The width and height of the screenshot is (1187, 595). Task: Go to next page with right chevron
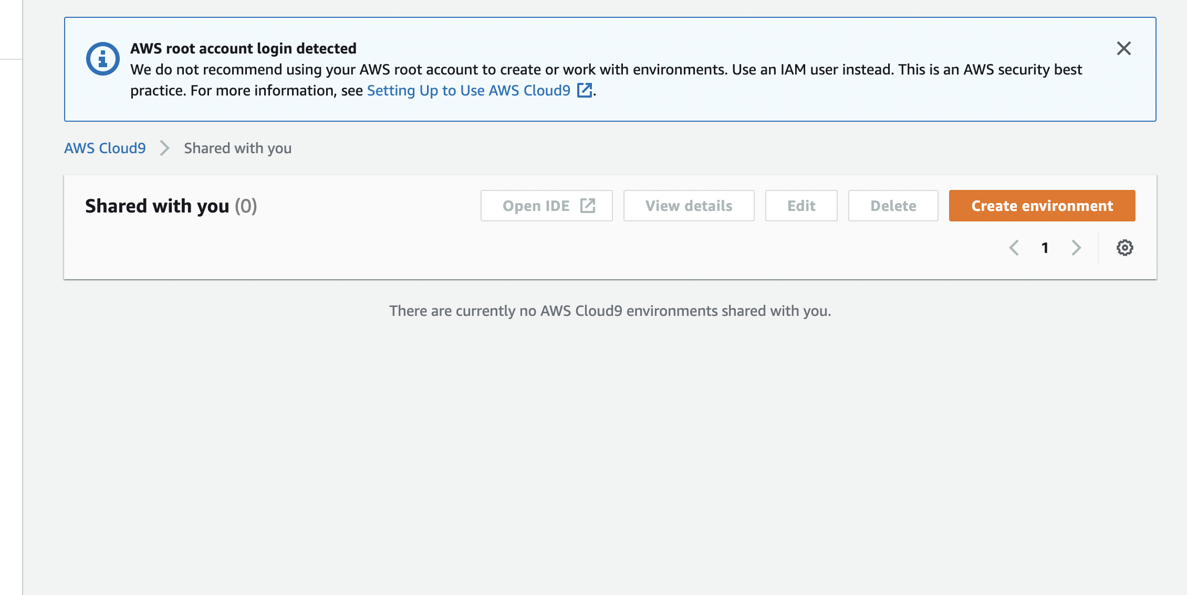pos(1076,248)
